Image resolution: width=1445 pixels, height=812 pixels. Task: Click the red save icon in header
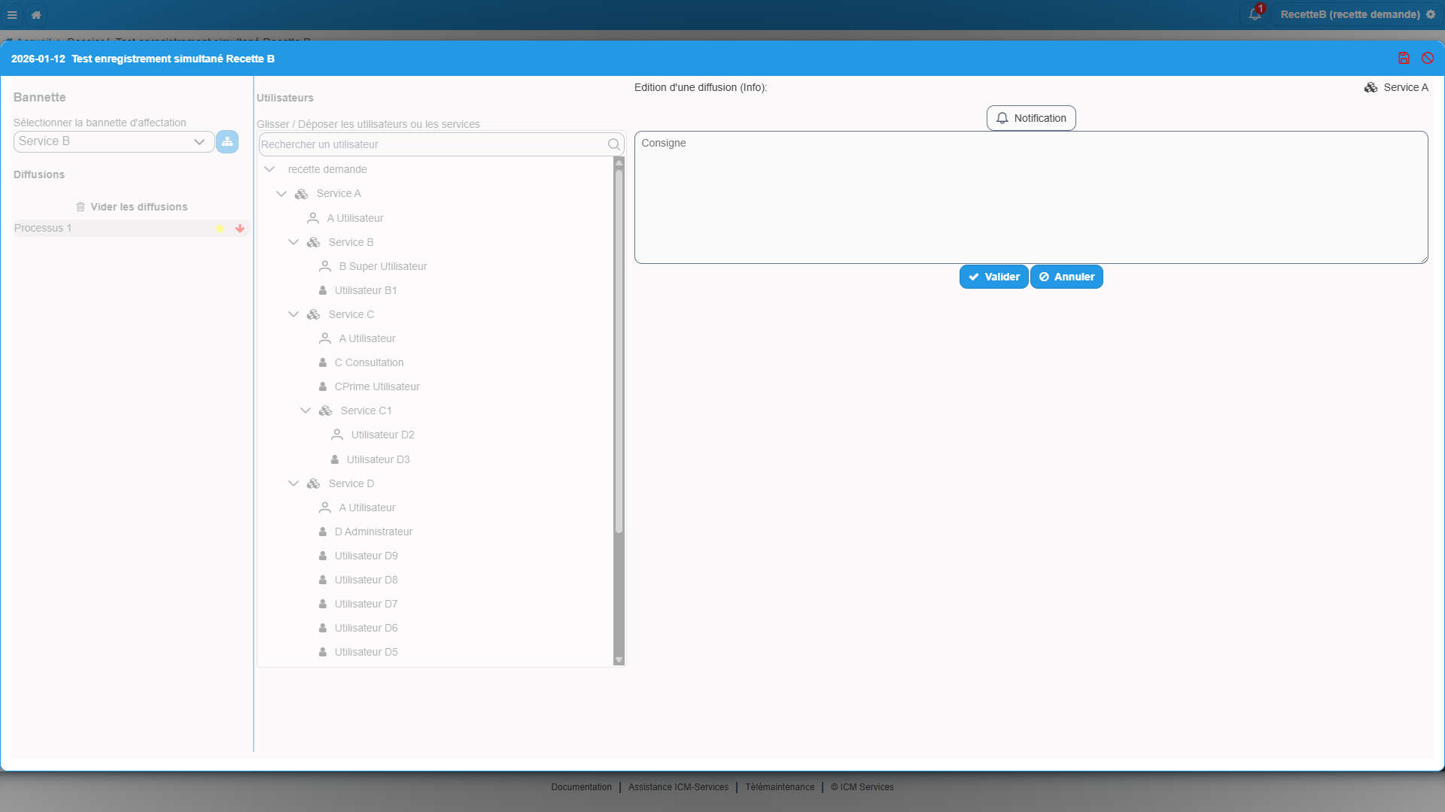(x=1404, y=58)
